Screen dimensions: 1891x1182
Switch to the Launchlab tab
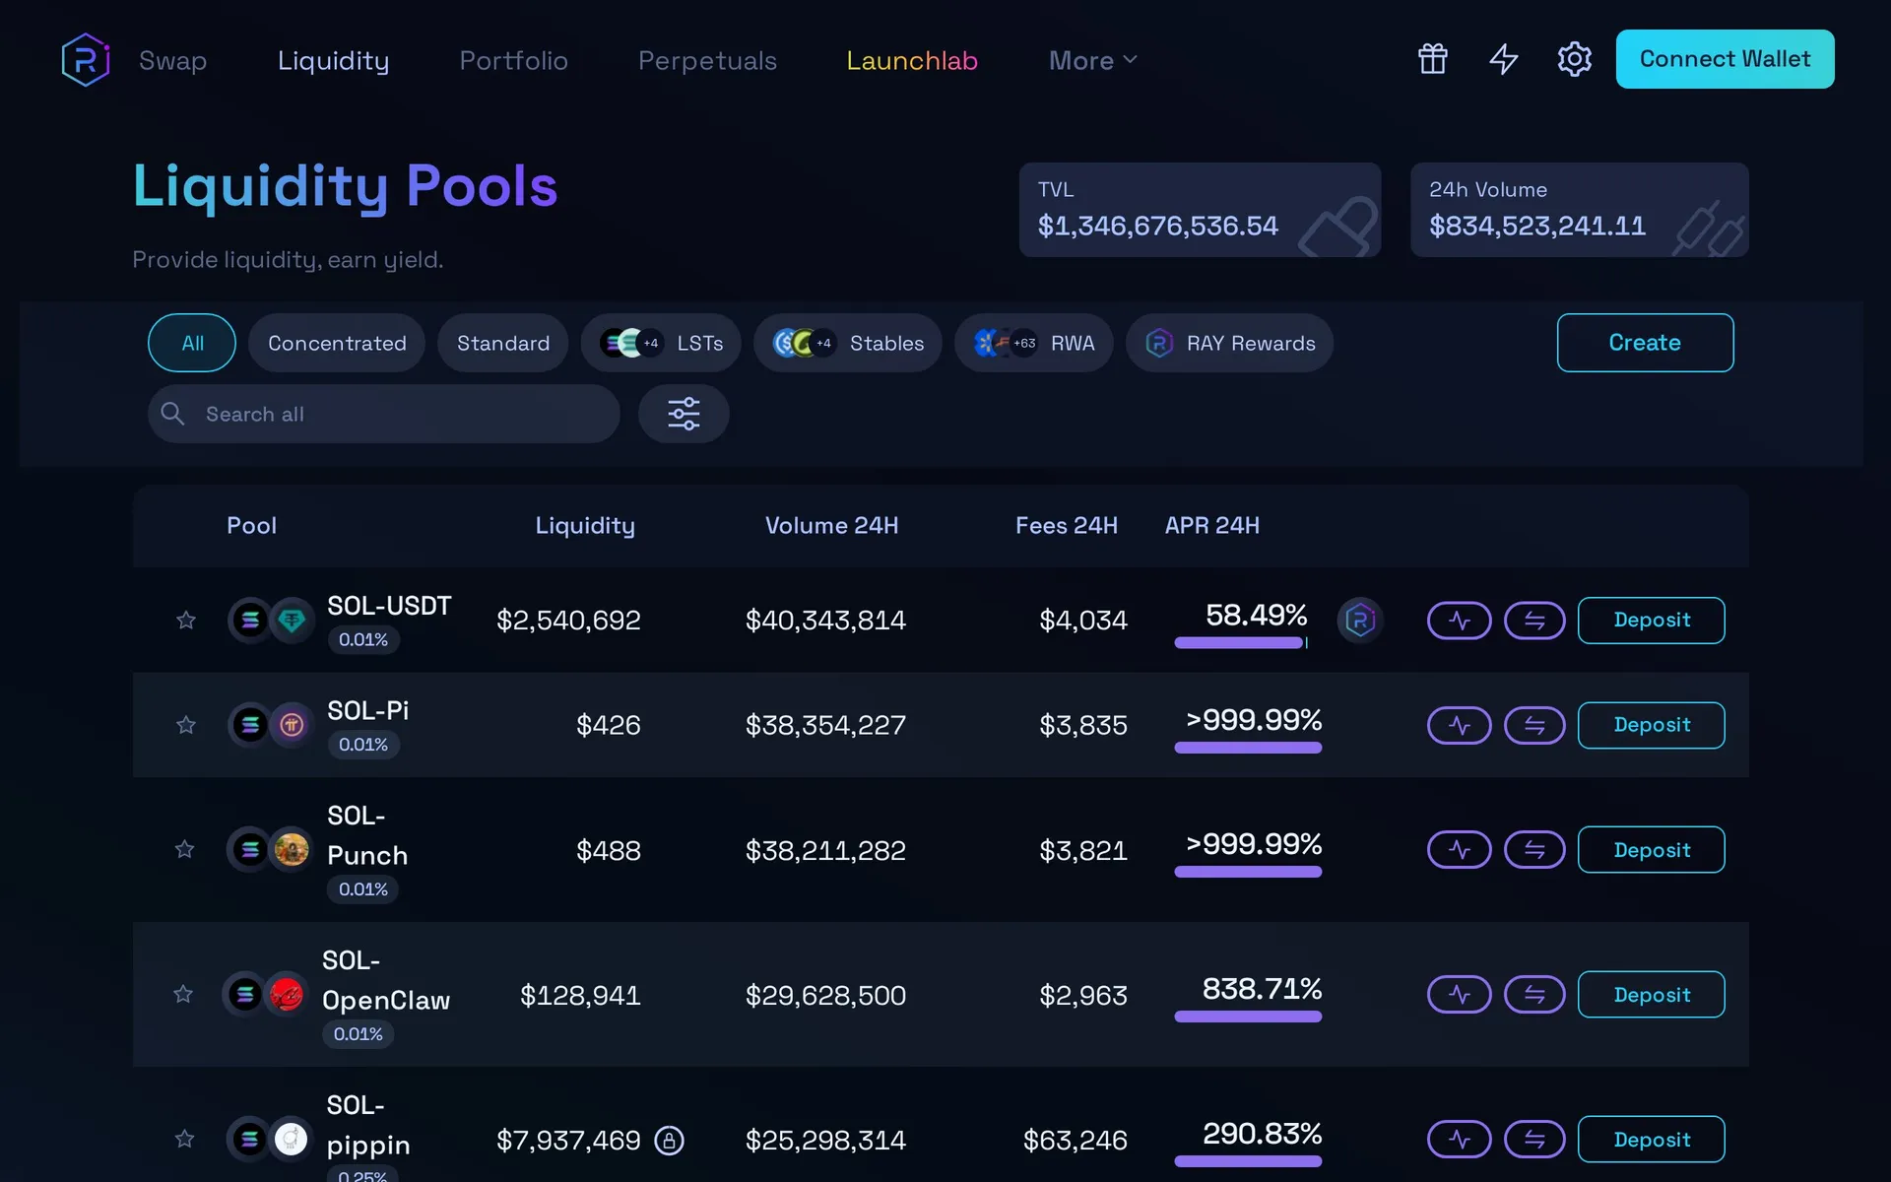click(912, 60)
